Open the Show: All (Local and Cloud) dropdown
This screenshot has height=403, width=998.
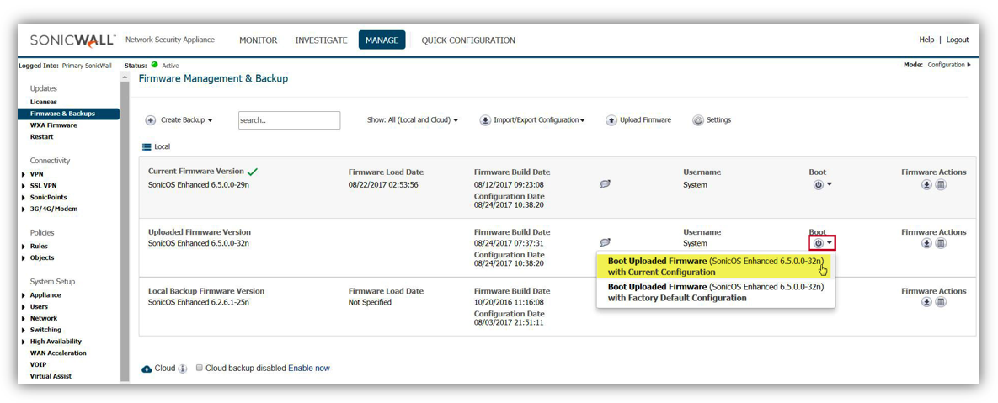(x=413, y=120)
